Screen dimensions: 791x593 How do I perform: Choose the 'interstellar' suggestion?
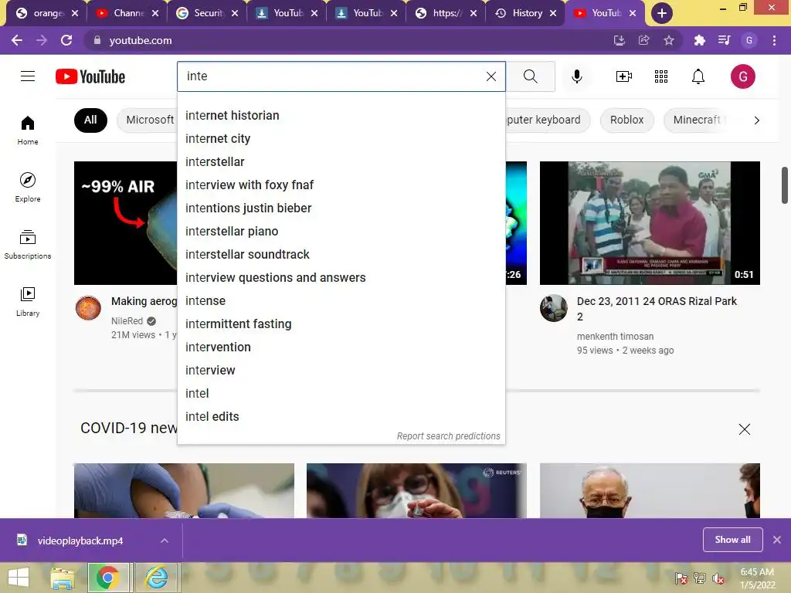click(341, 162)
